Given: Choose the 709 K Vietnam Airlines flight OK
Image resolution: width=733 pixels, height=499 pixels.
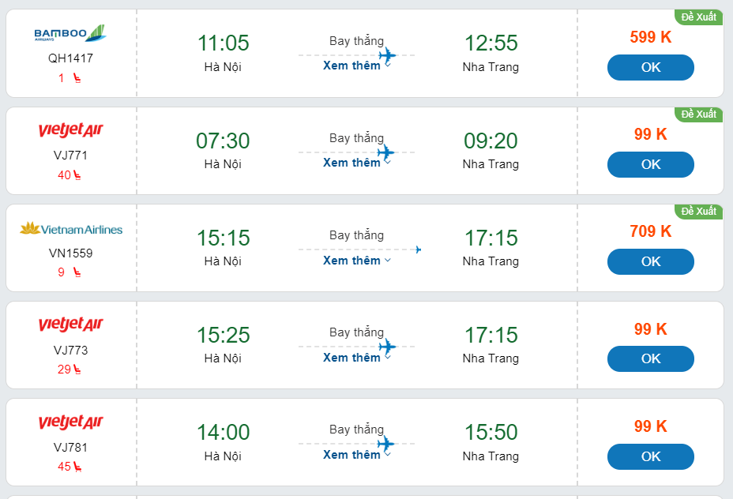Looking at the screenshot, I should (x=650, y=262).
